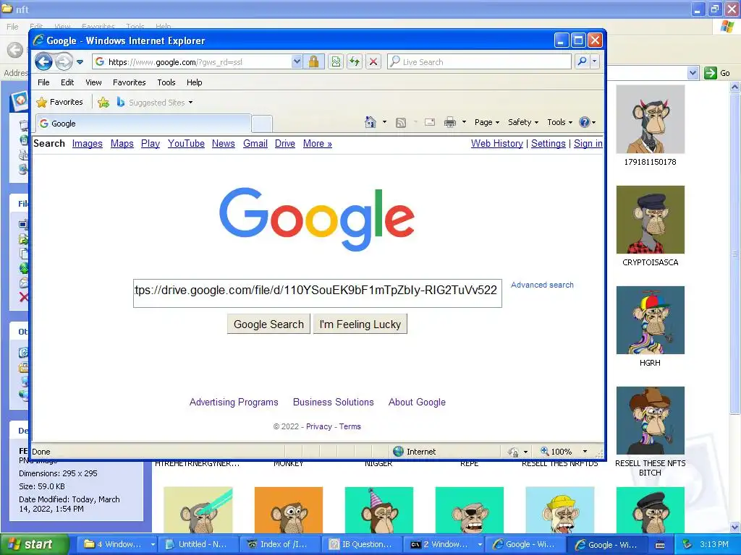The height and width of the screenshot is (555, 741).
Task: Click the IE Forward arrow button
Action: [x=64, y=62]
